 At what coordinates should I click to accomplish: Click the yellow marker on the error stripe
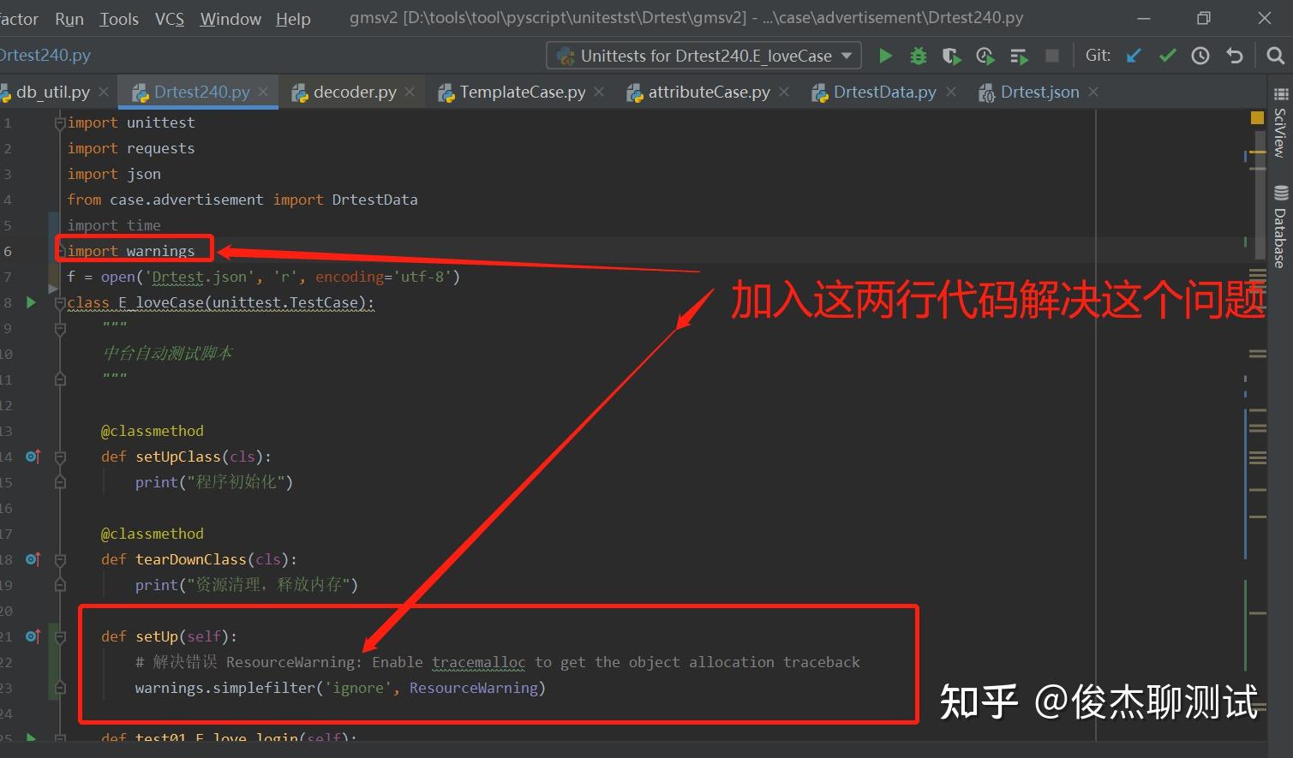[x=1257, y=117]
